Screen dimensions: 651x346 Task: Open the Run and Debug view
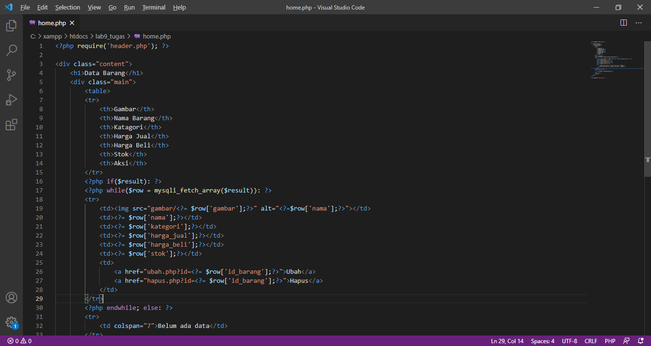tap(11, 100)
